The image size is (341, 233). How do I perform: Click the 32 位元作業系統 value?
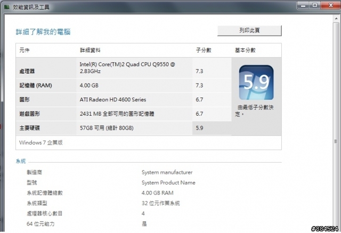(161, 203)
